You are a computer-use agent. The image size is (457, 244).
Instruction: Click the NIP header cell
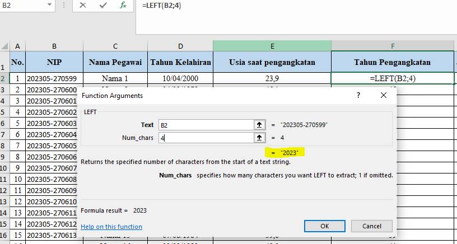click(x=54, y=62)
